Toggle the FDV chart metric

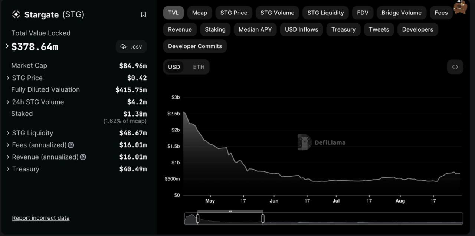(363, 13)
